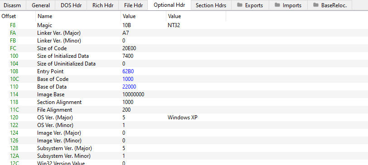Select the Magic row name
The width and height of the screenshot is (368, 165).
[44, 25]
